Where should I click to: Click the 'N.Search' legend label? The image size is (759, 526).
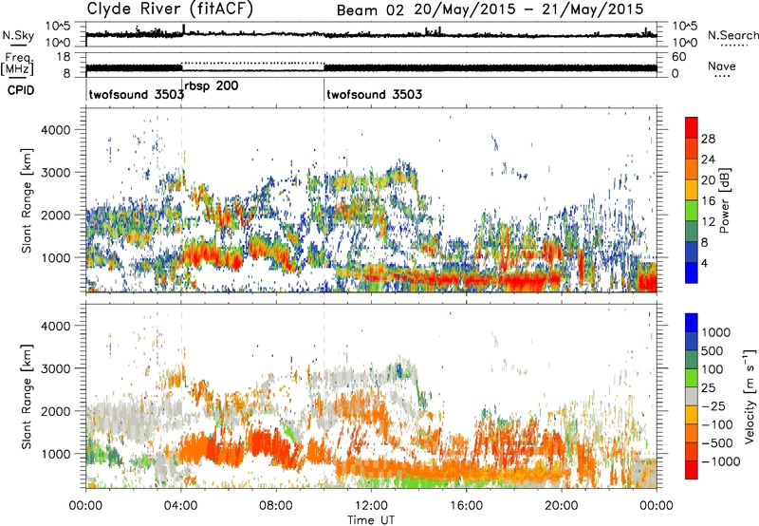(732, 35)
